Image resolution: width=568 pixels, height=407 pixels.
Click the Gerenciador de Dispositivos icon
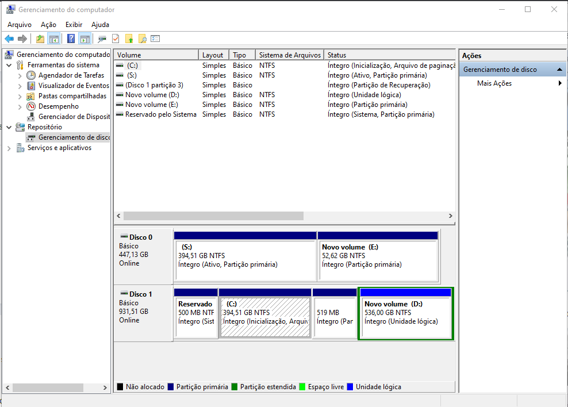pyautogui.click(x=31, y=117)
